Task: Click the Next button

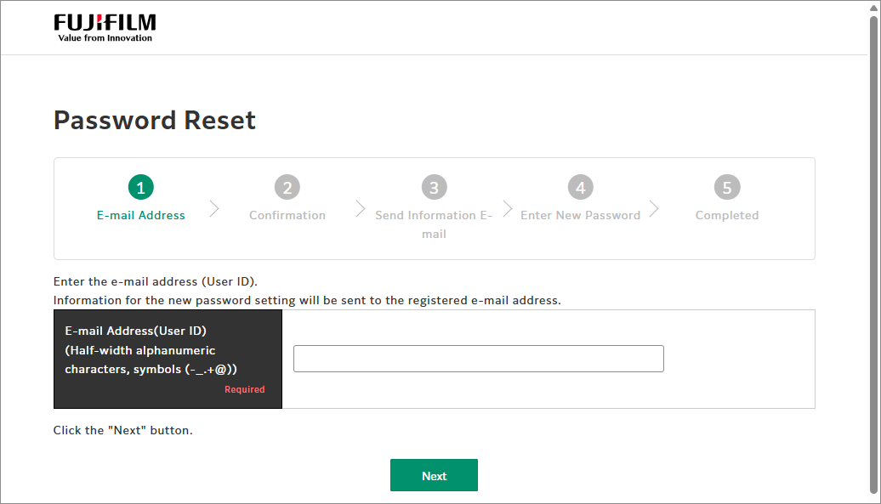Action: [x=435, y=475]
